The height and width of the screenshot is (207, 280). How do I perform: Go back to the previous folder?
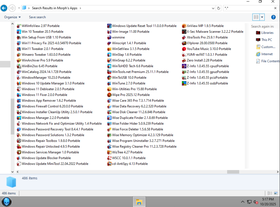coord(4,8)
